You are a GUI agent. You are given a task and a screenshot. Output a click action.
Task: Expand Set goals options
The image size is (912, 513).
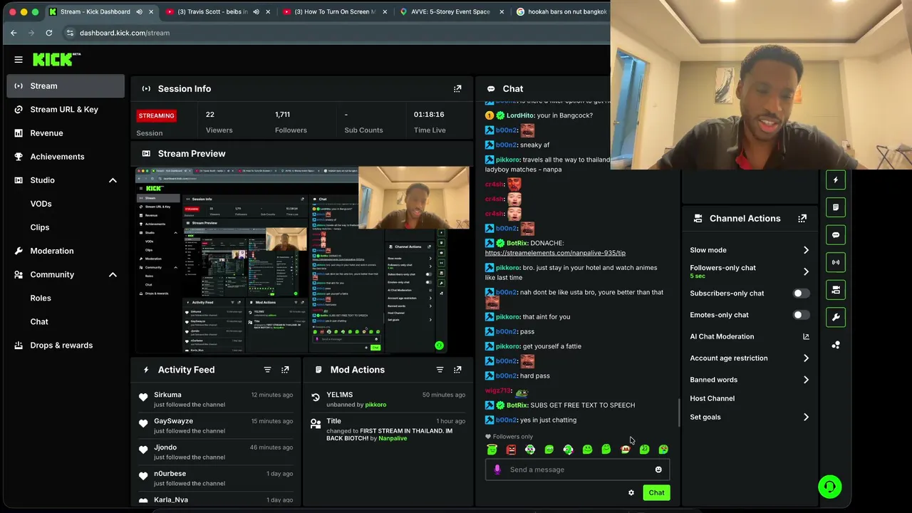pyautogui.click(x=806, y=417)
